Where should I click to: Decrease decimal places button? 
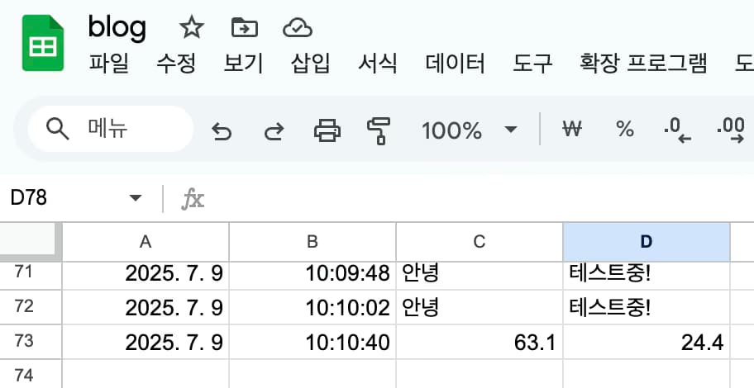[x=677, y=130]
